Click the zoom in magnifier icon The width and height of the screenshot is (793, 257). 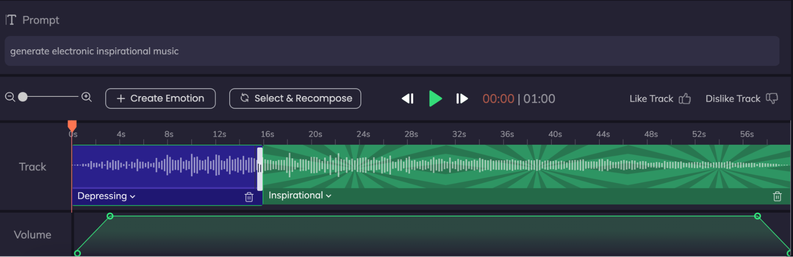(86, 97)
